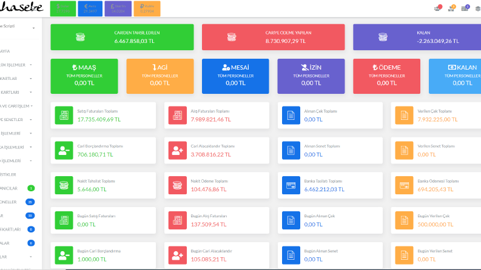Viewport: 481px width, 270px height.
Task: Click the Bugün Verilen Senet orange icon
Action: [x=404, y=255]
